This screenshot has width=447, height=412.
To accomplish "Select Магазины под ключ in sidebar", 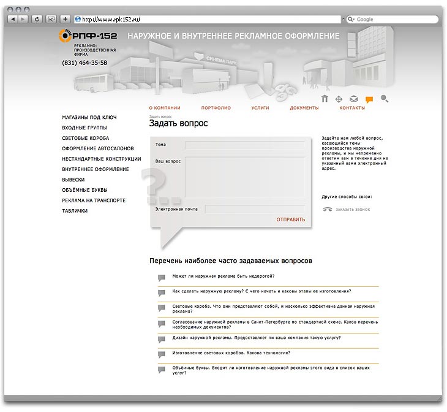I will (89, 117).
